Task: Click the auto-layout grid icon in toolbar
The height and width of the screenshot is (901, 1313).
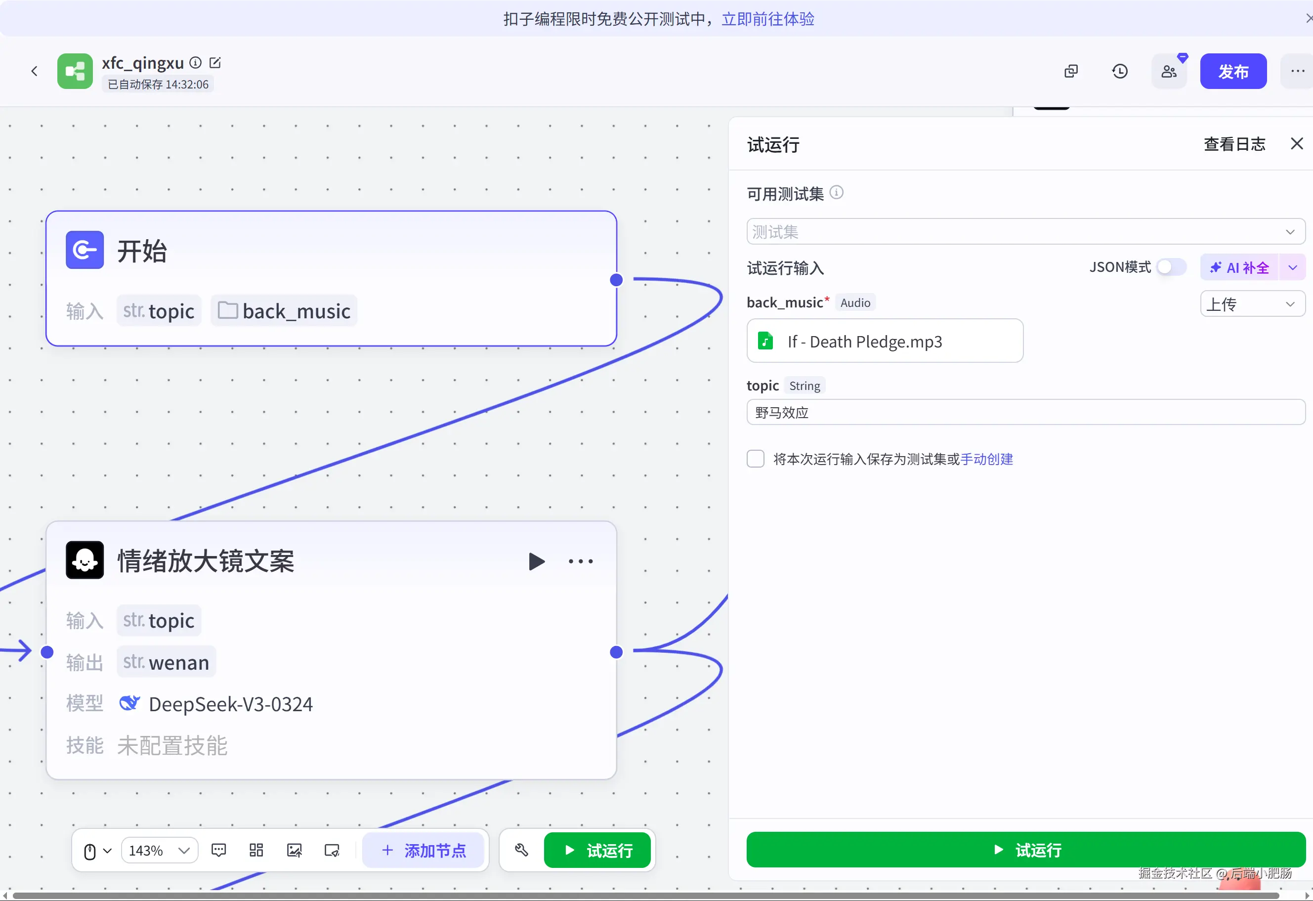Action: point(256,850)
